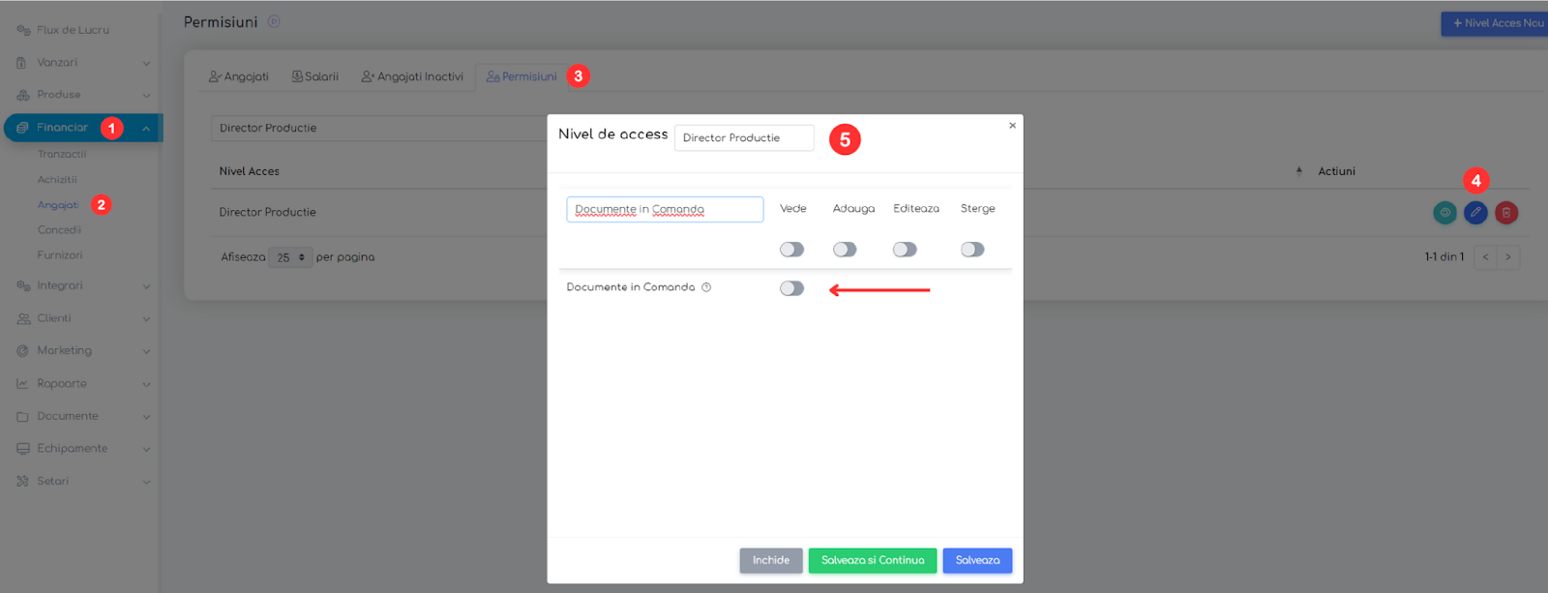Enable the Sterge permission toggle

[x=972, y=250]
